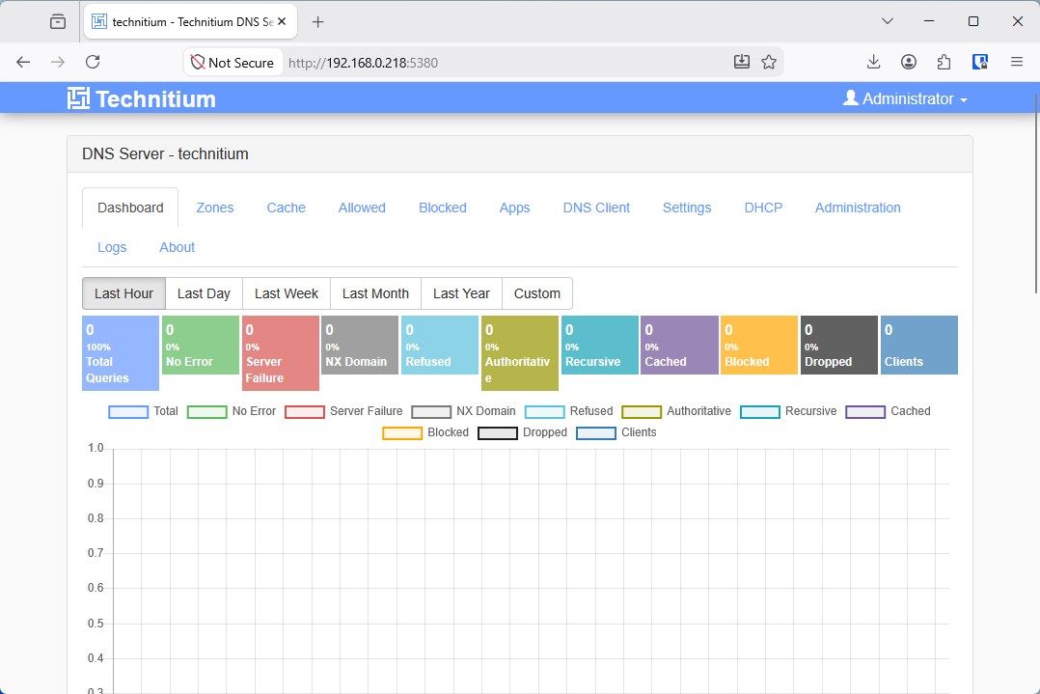Click the No Error stats tile
The image size is (1040, 694).
pos(201,345)
